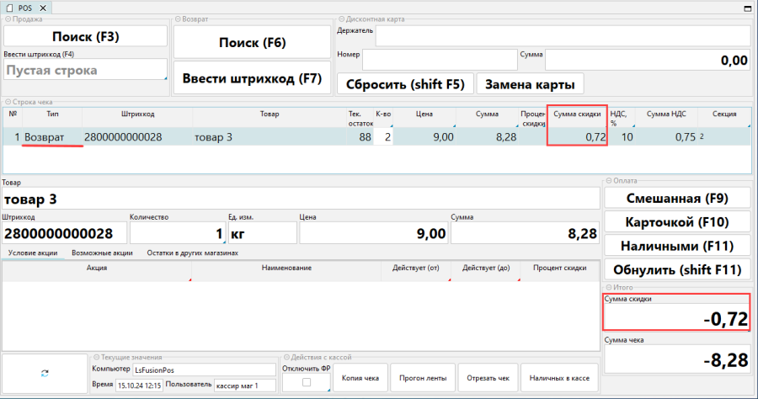Collapse the Итого section
This screenshot has width=758, height=399.
click(608, 286)
